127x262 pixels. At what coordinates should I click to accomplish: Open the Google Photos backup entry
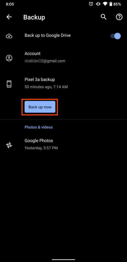pyautogui.click(x=63, y=144)
